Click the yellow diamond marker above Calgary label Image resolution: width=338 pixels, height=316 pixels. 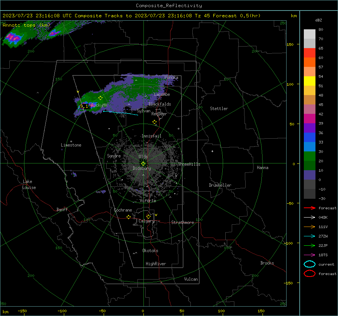pyautogui.click(x=148, y=216)
